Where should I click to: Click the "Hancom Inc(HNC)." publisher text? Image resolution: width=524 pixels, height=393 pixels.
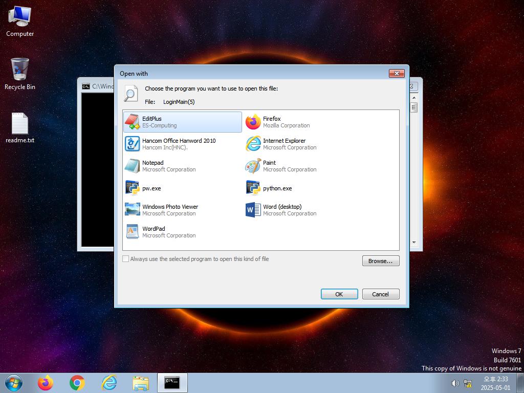tap(165, 148)
